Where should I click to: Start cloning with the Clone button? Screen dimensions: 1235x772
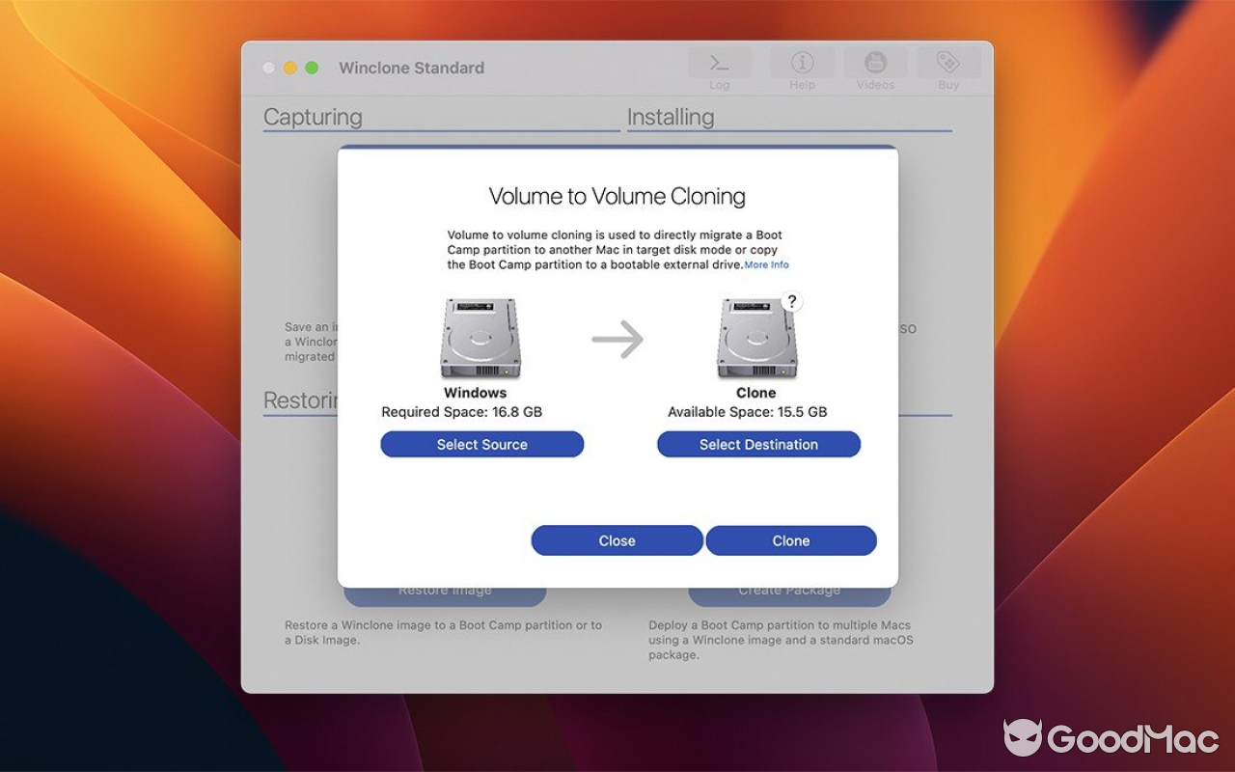[790, 540]
